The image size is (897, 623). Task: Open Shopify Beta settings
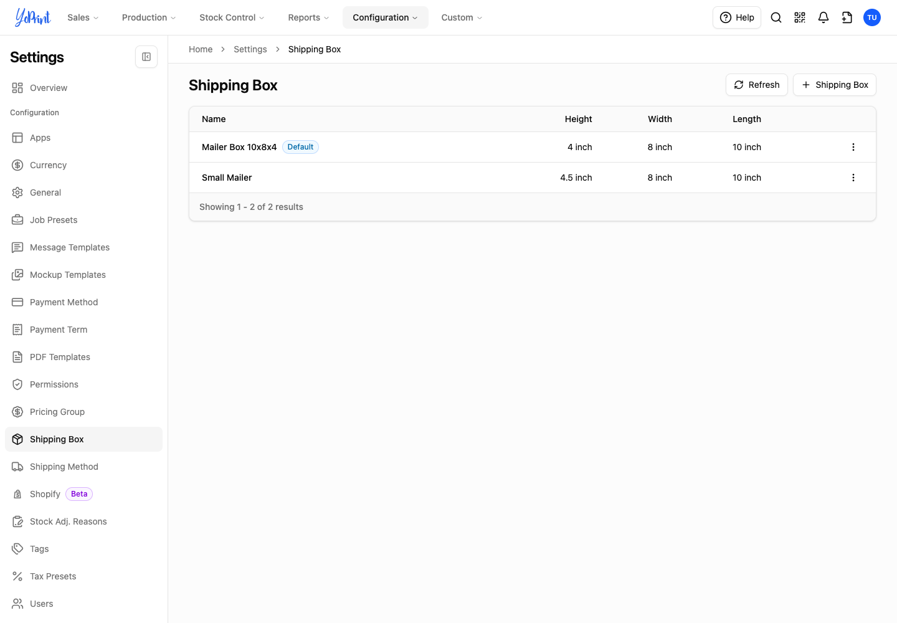pyautogui.click(x=83, y=494)
